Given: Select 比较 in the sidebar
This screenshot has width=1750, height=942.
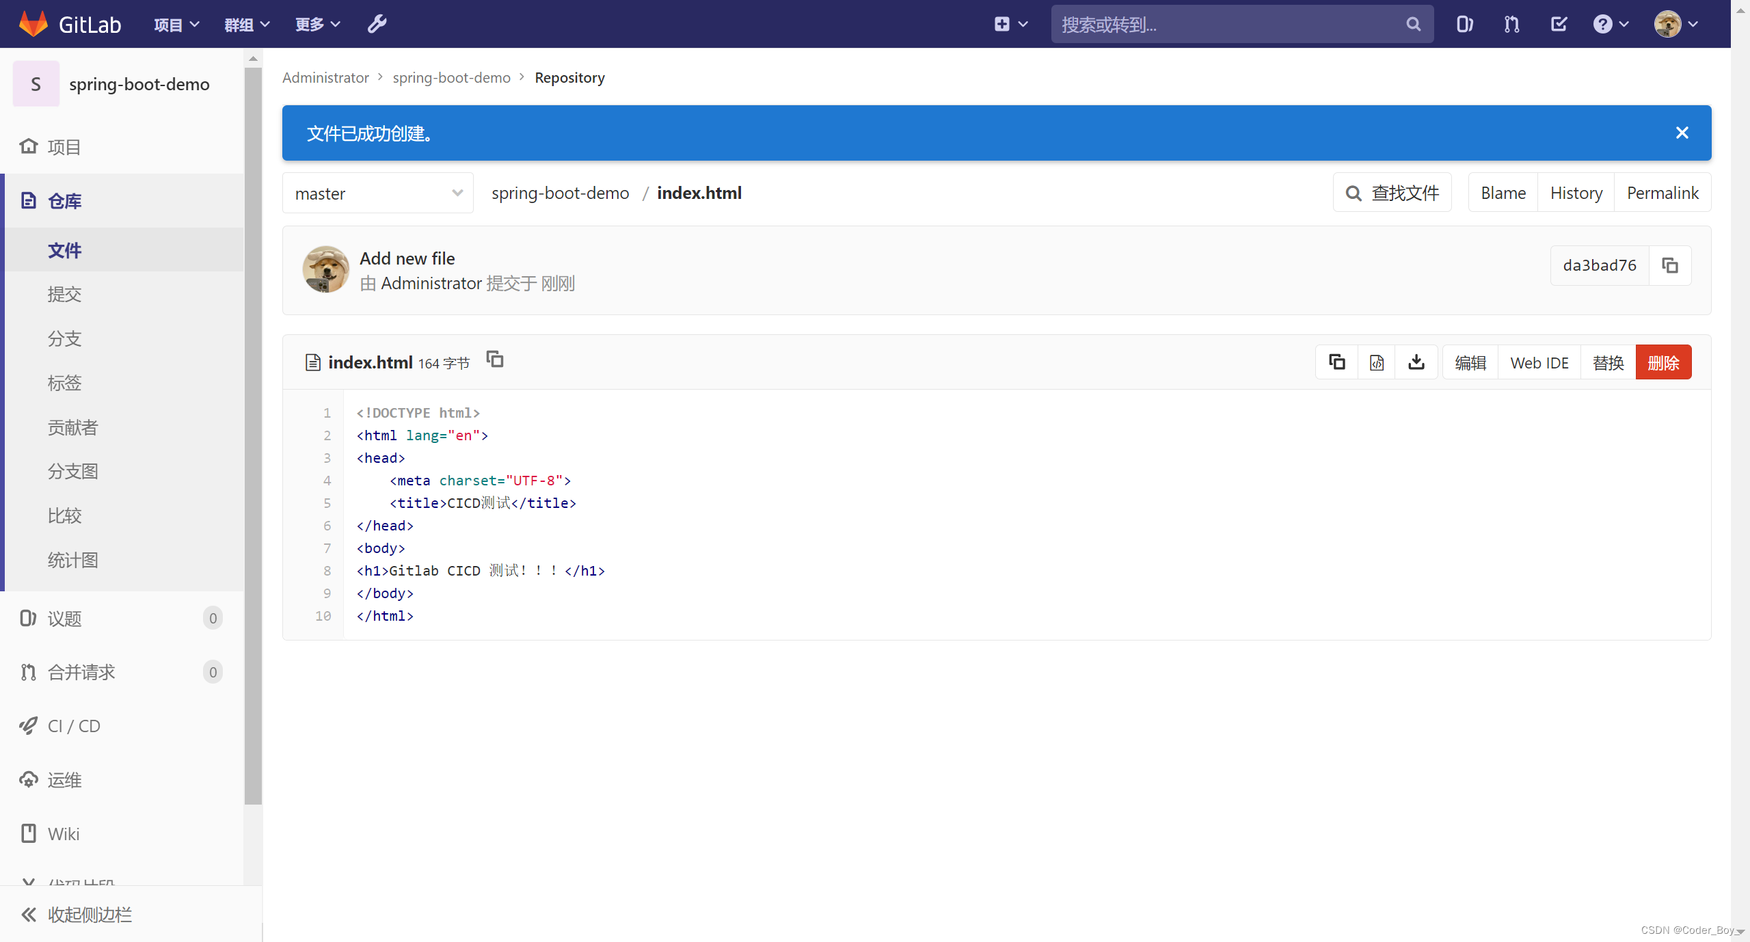Looking at the screenshot, I should coord(123,515).
